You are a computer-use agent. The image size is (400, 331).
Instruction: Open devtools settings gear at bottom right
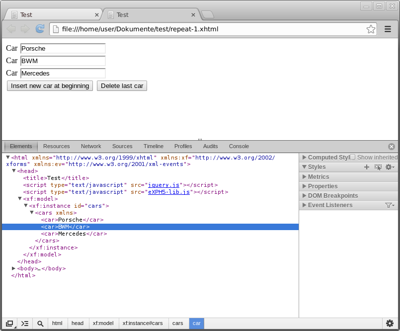390,324
